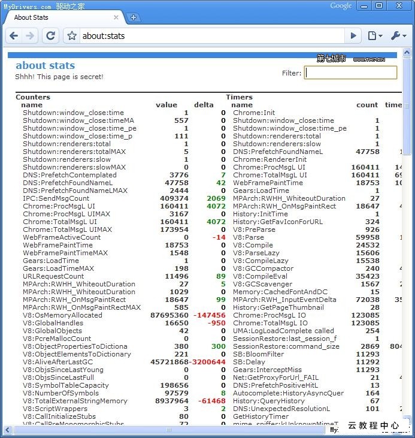Click counter 'WebFrameActiveCount'
The width and height of the screenshot is (415, 438).
62,237
